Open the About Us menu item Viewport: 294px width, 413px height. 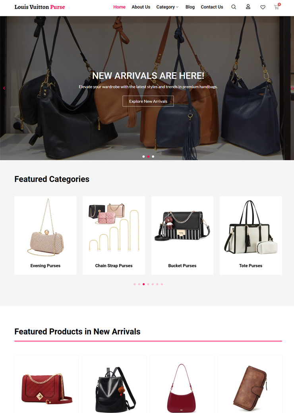click(141, 7)
